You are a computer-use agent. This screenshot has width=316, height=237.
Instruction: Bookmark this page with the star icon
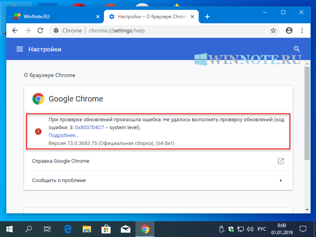click(x=273, y=31)
